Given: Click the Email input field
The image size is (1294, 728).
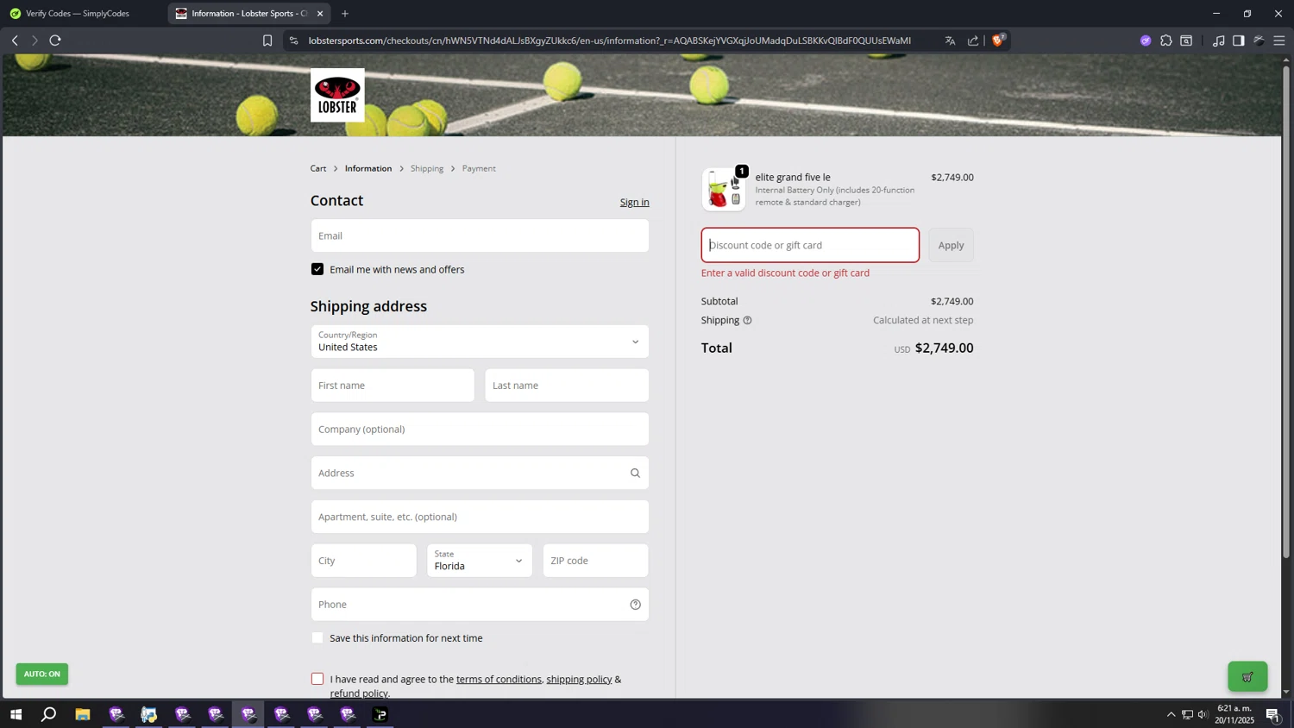Looking at the screenshot, I should [480, 235].
